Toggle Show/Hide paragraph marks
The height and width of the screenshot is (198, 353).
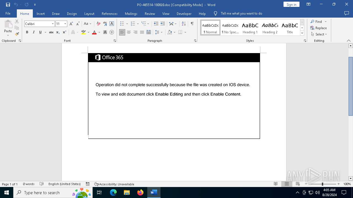(192, 24)
